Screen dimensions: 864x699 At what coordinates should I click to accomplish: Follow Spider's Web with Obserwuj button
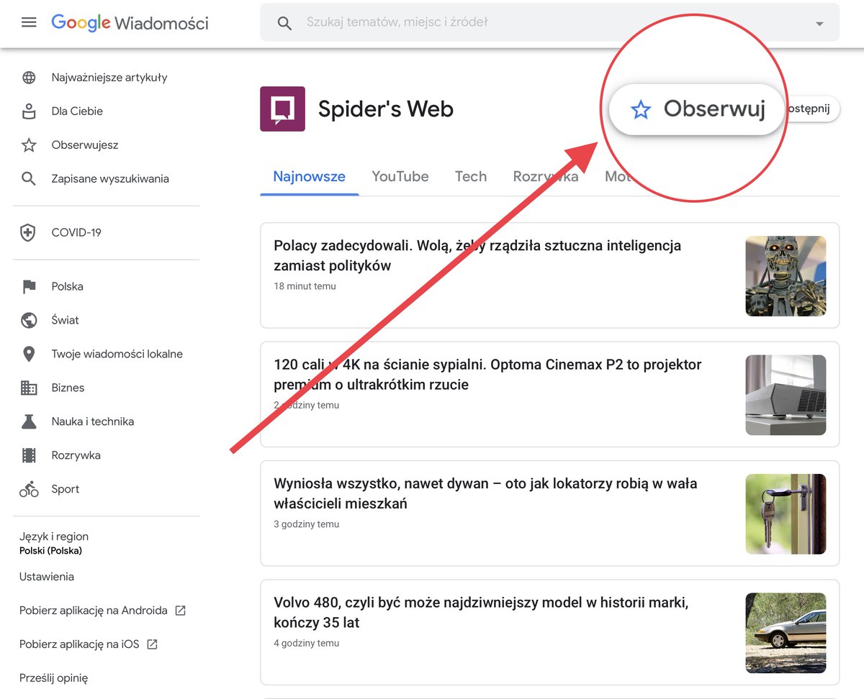(x=696, y=109)
